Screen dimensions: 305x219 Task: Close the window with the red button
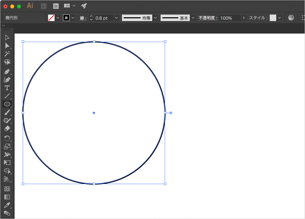coord(5,6)
